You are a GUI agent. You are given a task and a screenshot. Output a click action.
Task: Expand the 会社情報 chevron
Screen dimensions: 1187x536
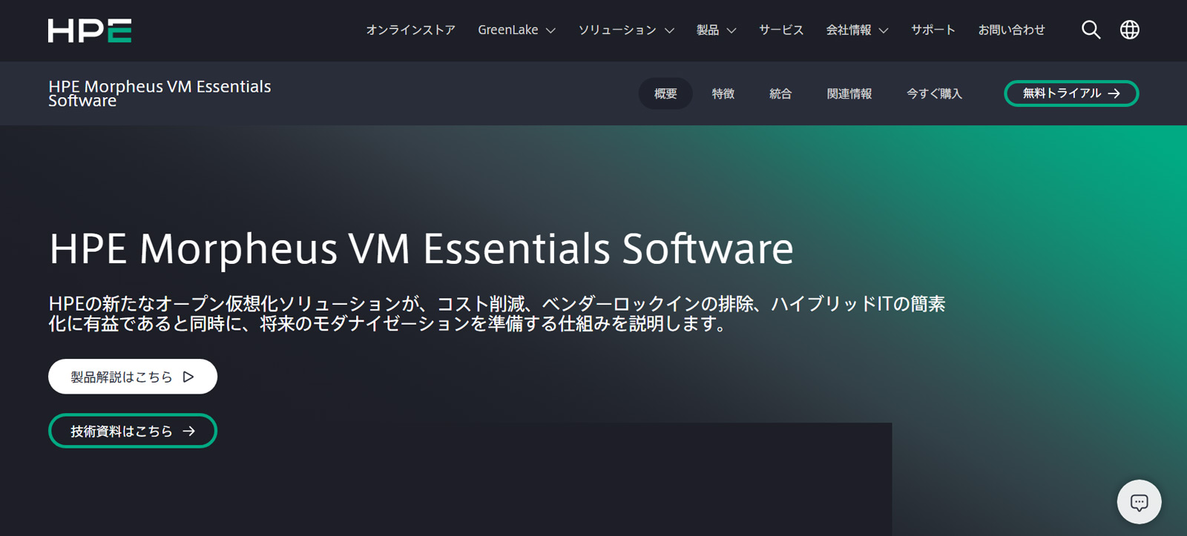pos(884,30)
